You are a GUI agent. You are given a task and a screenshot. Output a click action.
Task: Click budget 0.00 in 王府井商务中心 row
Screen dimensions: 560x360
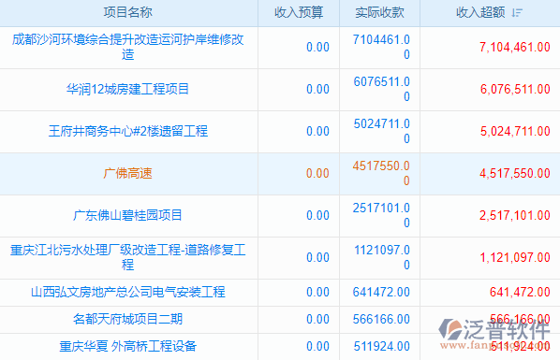pos(317,131)
